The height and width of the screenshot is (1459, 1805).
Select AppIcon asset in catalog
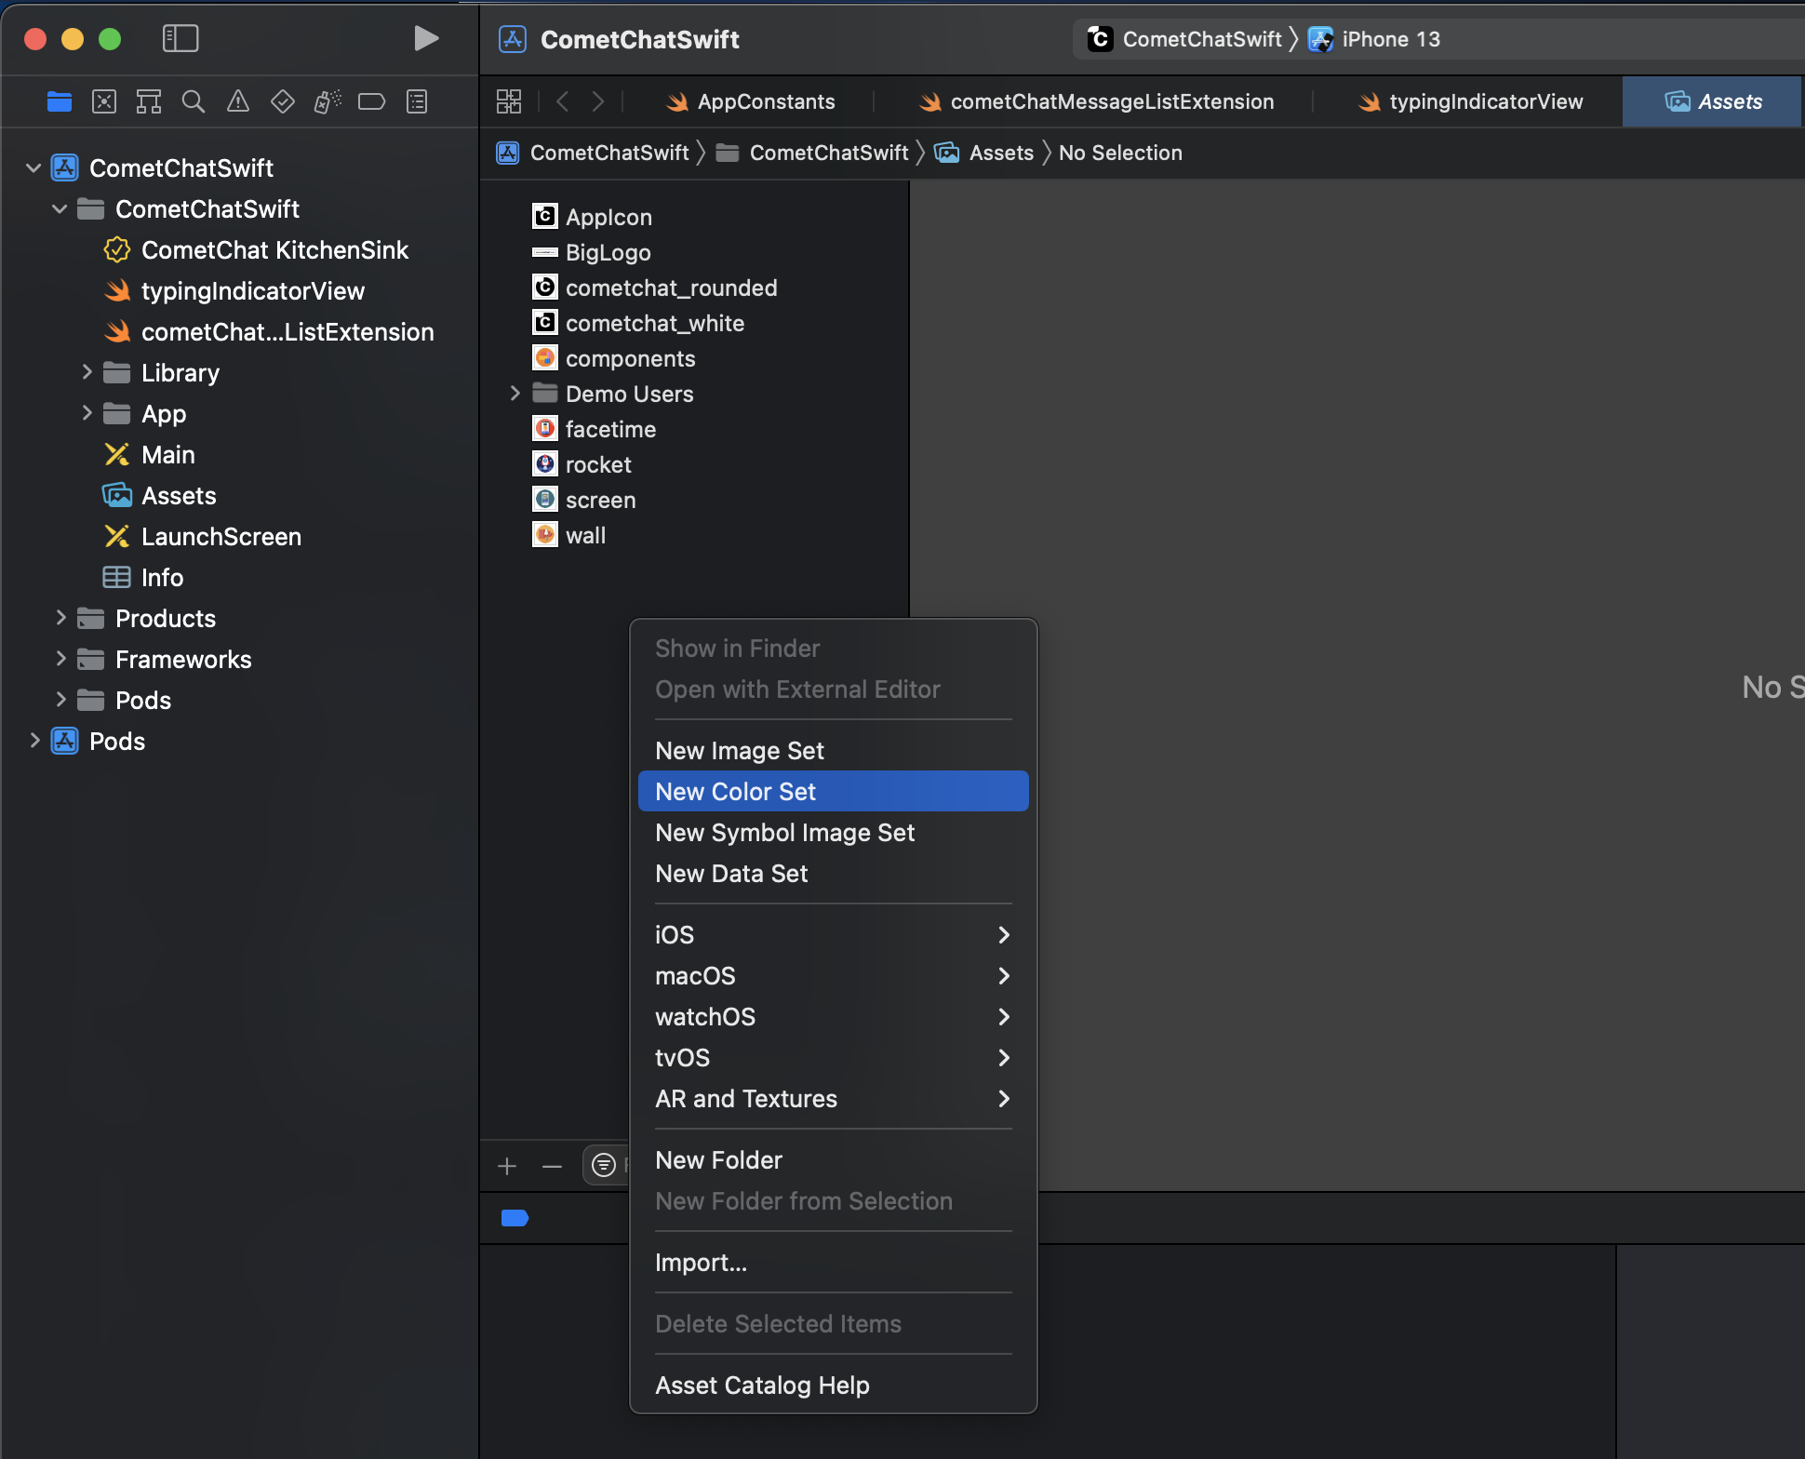pos(592,217)
